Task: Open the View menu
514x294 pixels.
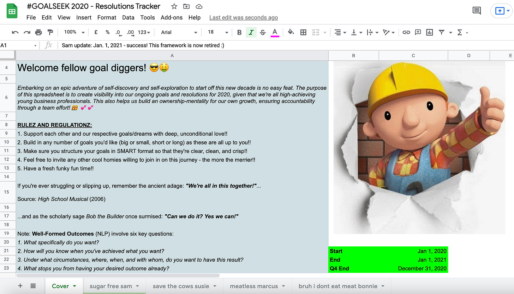Action: [64, 18]
